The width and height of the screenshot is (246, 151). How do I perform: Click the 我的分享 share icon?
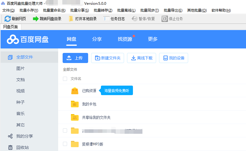10,136
